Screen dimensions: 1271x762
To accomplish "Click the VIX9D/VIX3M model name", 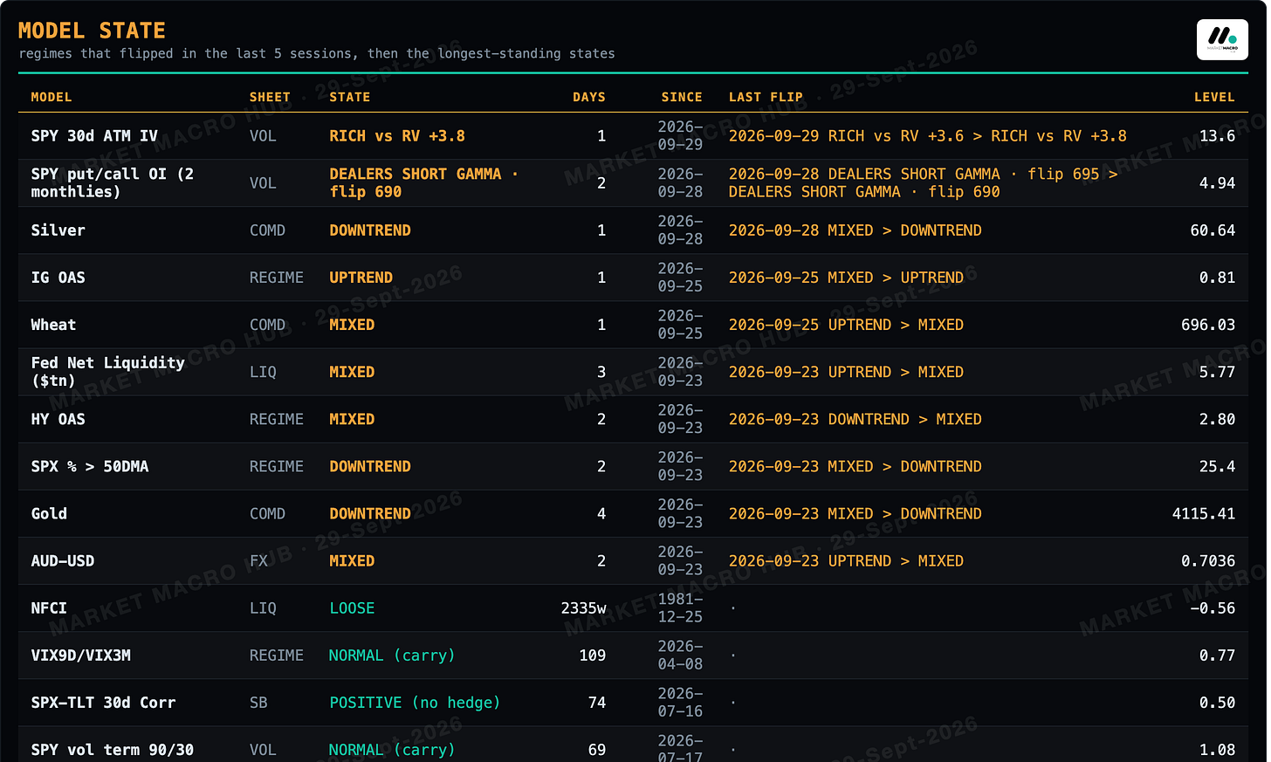I will (x=81, y=655).
